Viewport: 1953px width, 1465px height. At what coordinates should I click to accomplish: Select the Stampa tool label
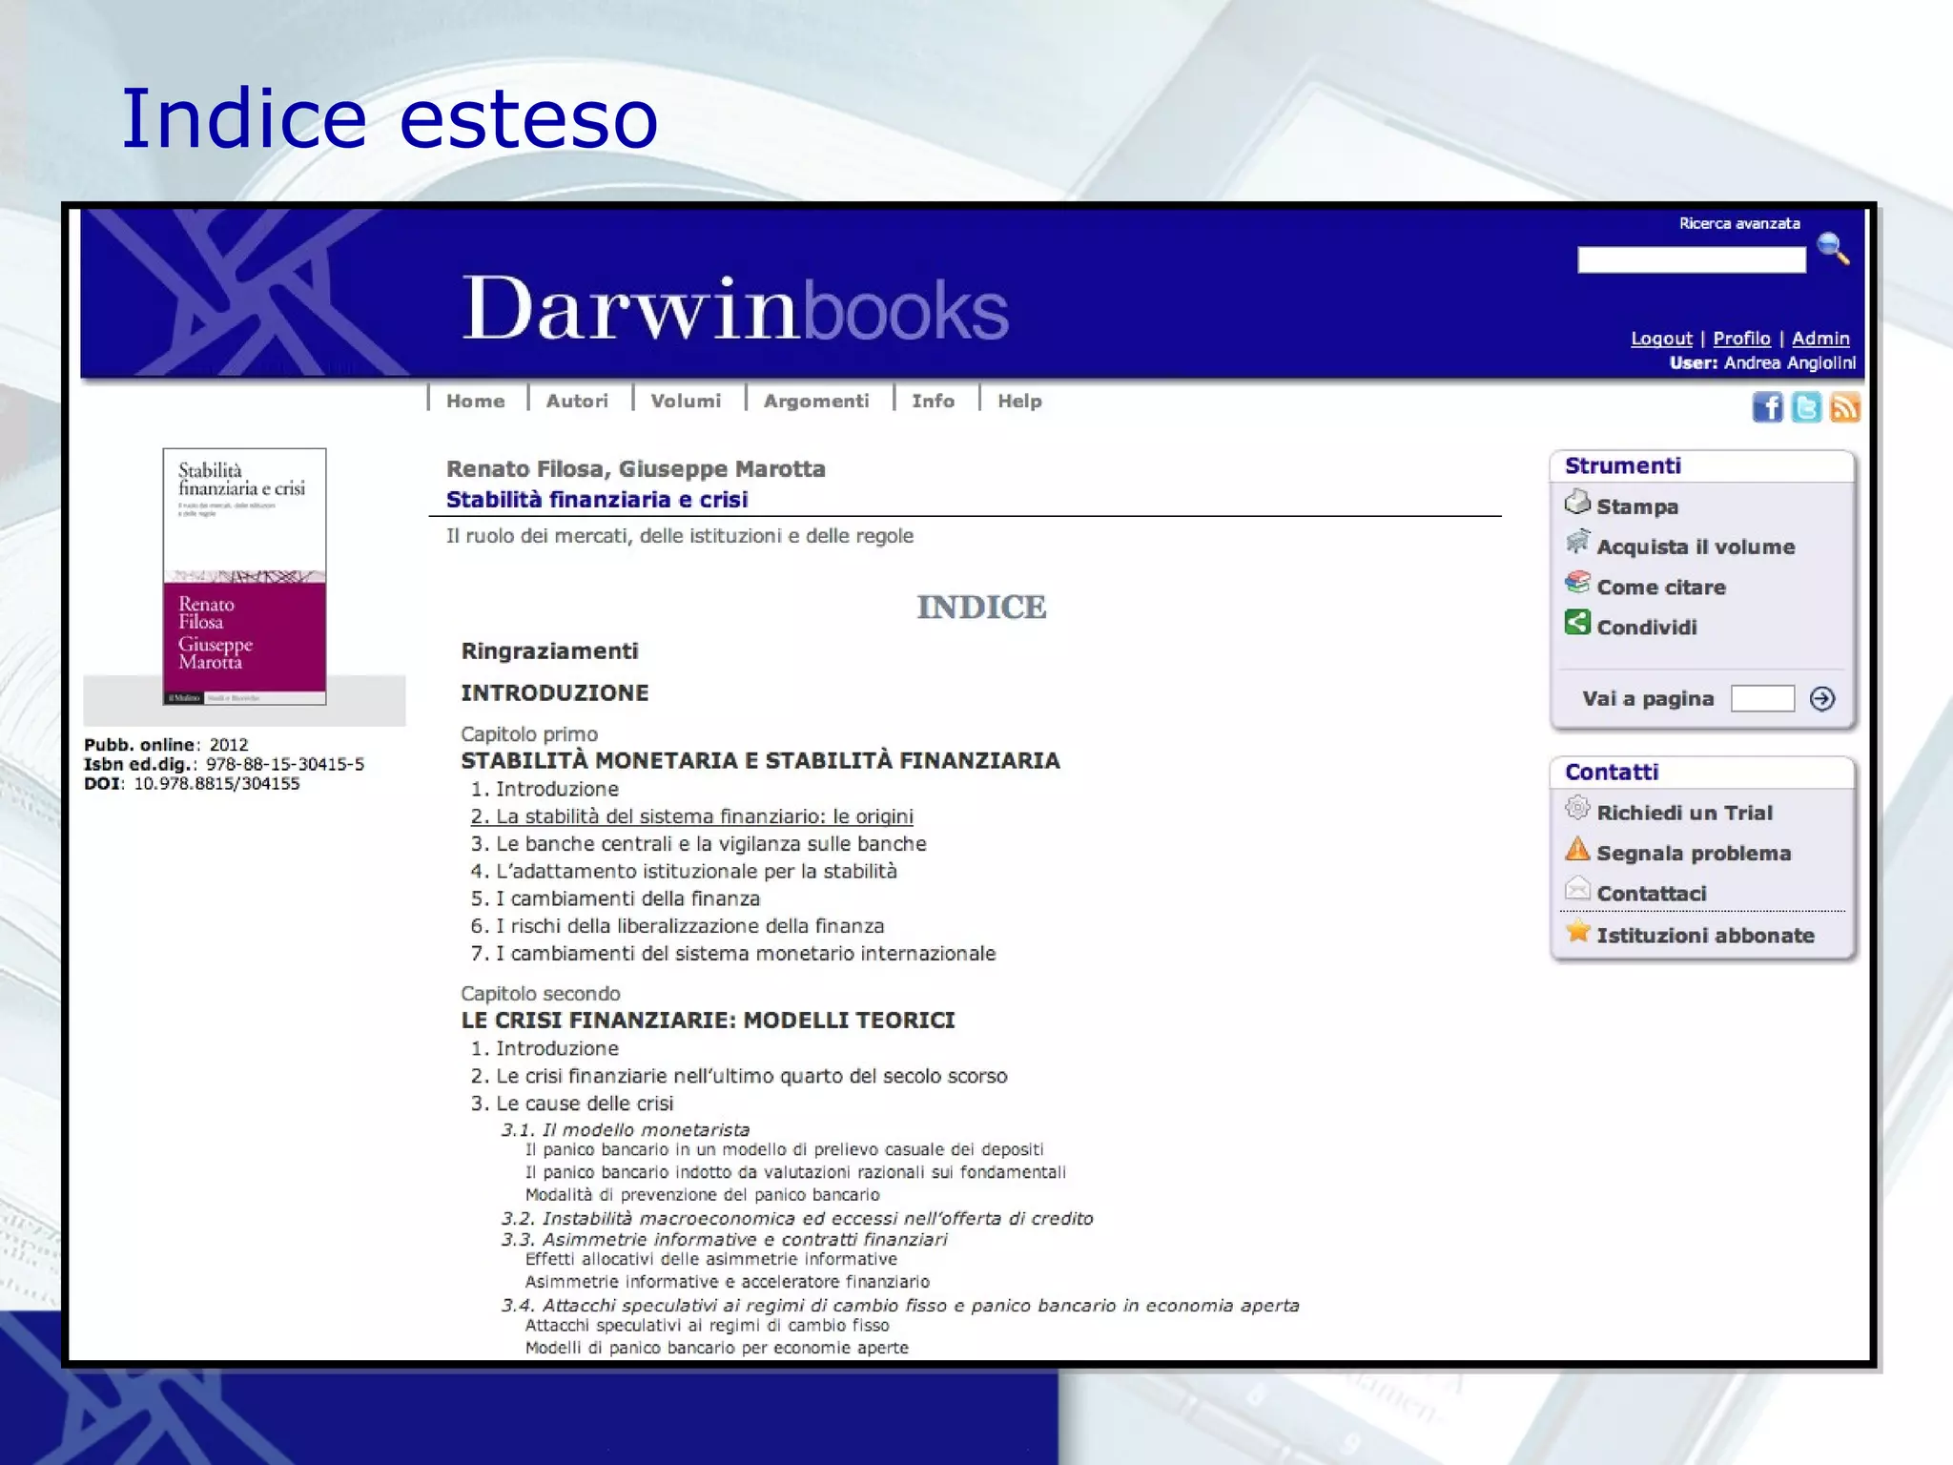point(1637,506)
